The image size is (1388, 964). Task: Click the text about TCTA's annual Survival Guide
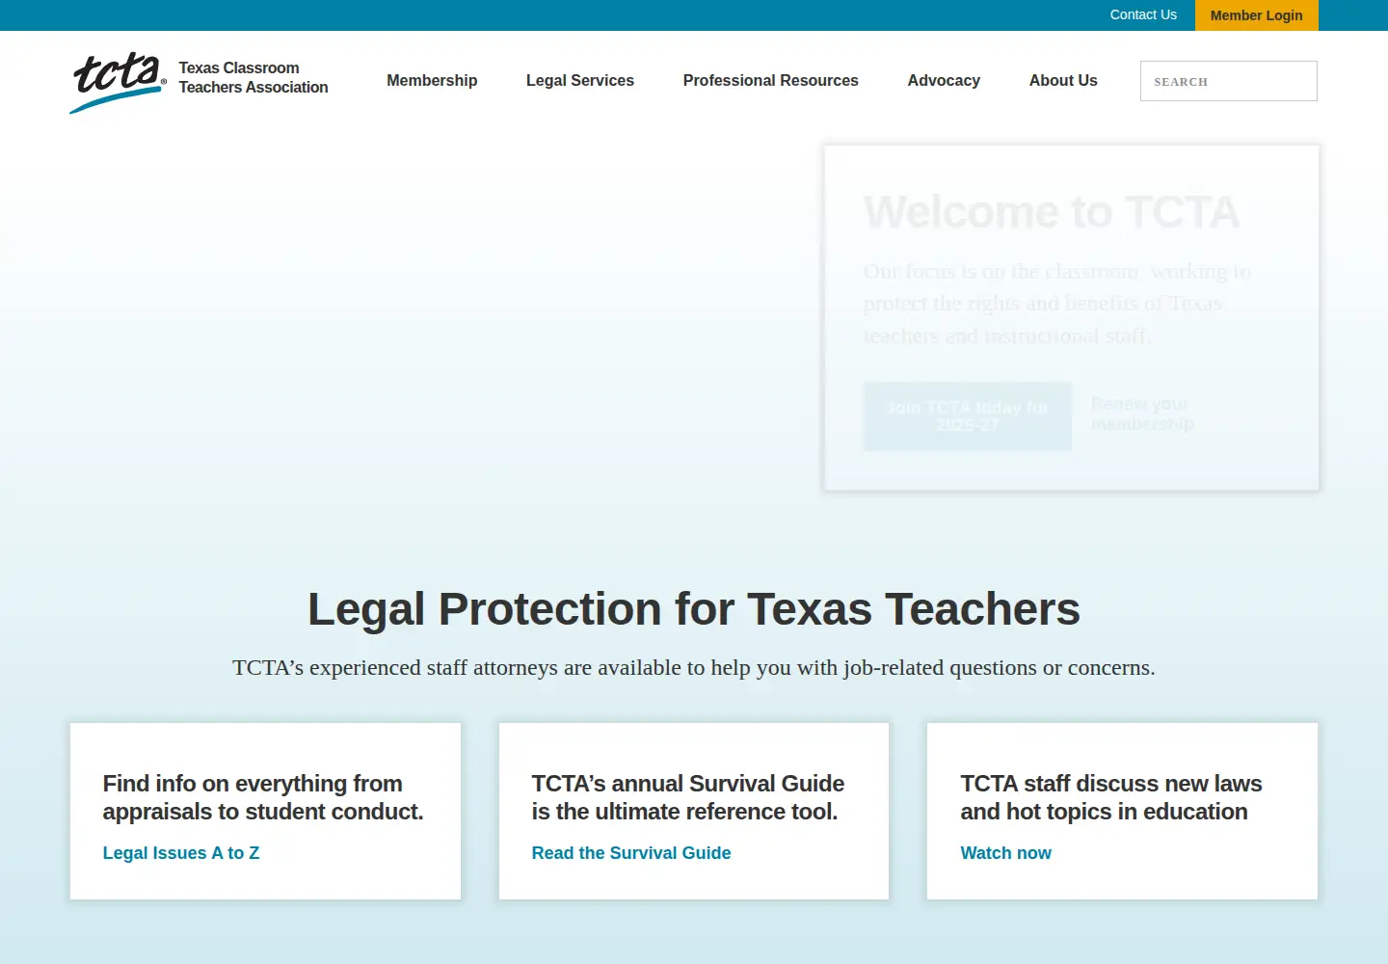click(688, 797)
